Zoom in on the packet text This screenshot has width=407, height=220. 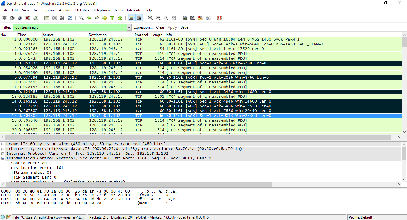[150, 18]
